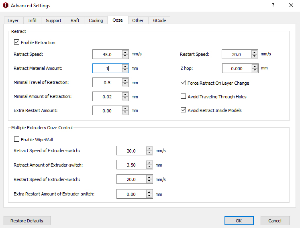The image size is (300, 228).
Task: Increase Retract Speed with up arrow
Action: click(x=125, y=52)
